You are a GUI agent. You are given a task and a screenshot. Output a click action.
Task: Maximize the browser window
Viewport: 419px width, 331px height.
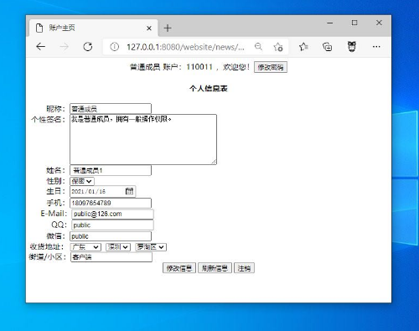click(x=354, y=23)
